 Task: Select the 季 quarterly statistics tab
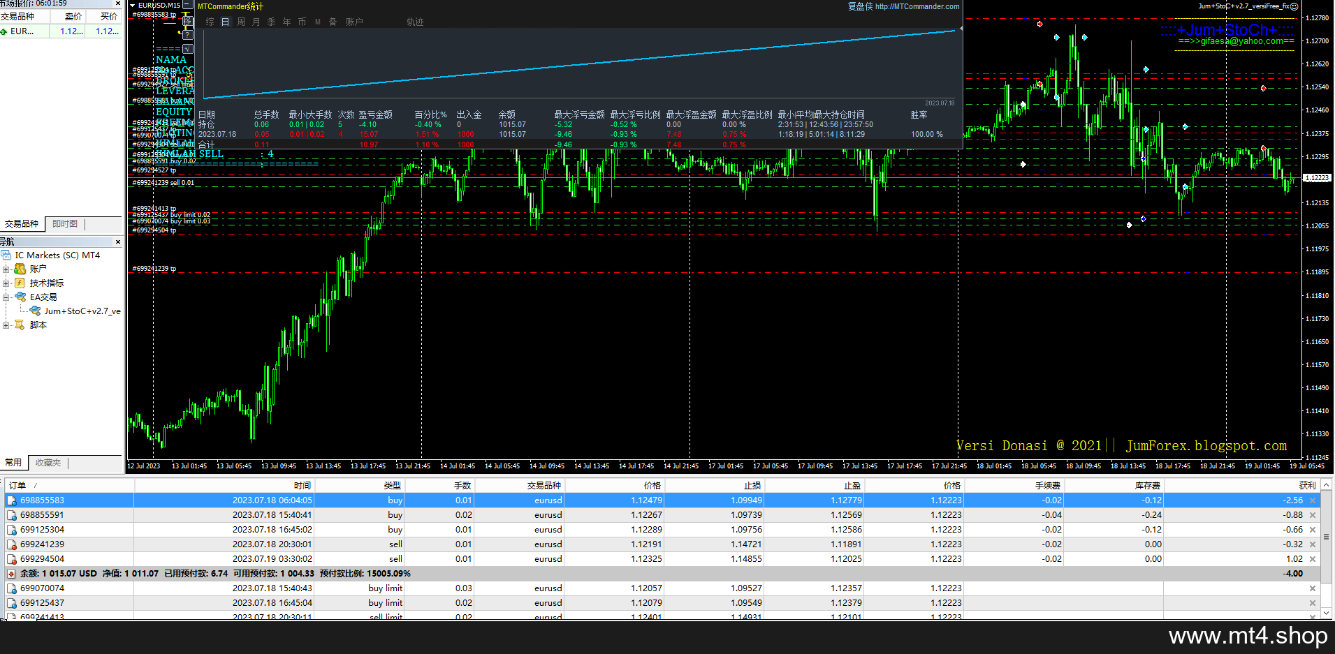pyautogui.click(x=272, y=22)
